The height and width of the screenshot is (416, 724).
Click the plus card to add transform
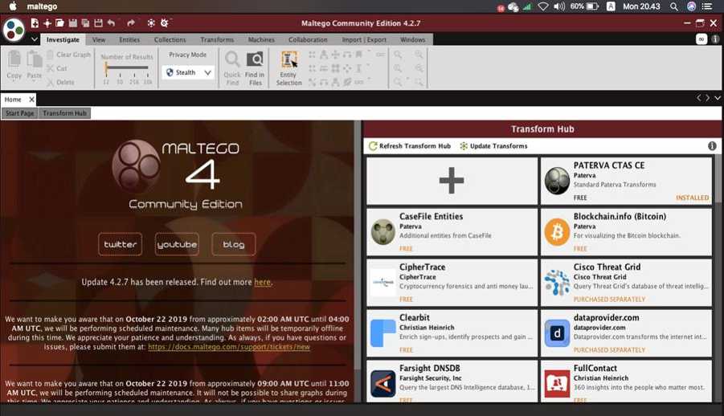coord(452,181)
